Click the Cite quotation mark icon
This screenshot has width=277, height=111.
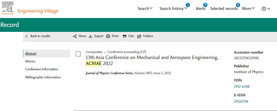(x=125, y=36)
